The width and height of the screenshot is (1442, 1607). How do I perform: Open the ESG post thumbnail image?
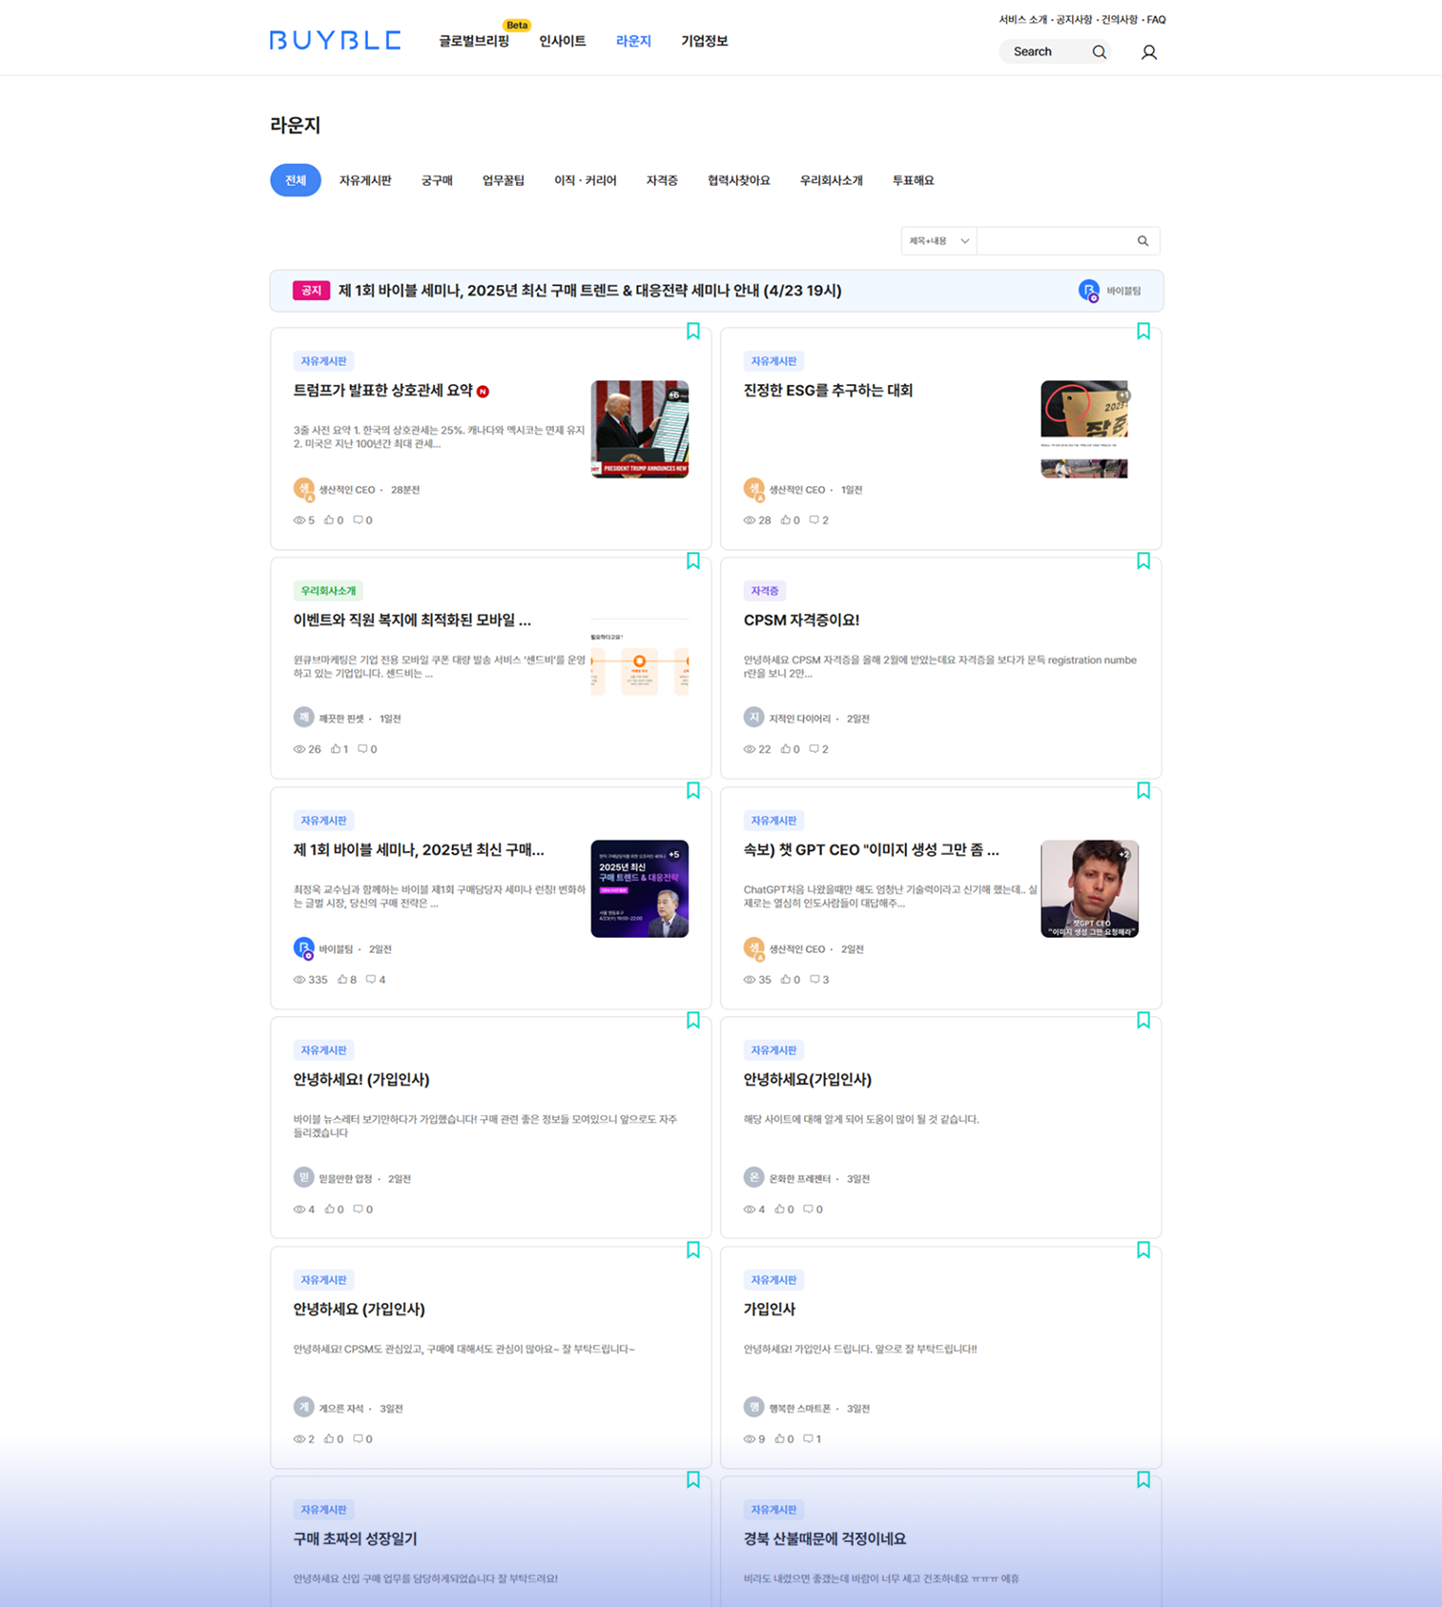pyautogui.click(x=1084, y=429)
